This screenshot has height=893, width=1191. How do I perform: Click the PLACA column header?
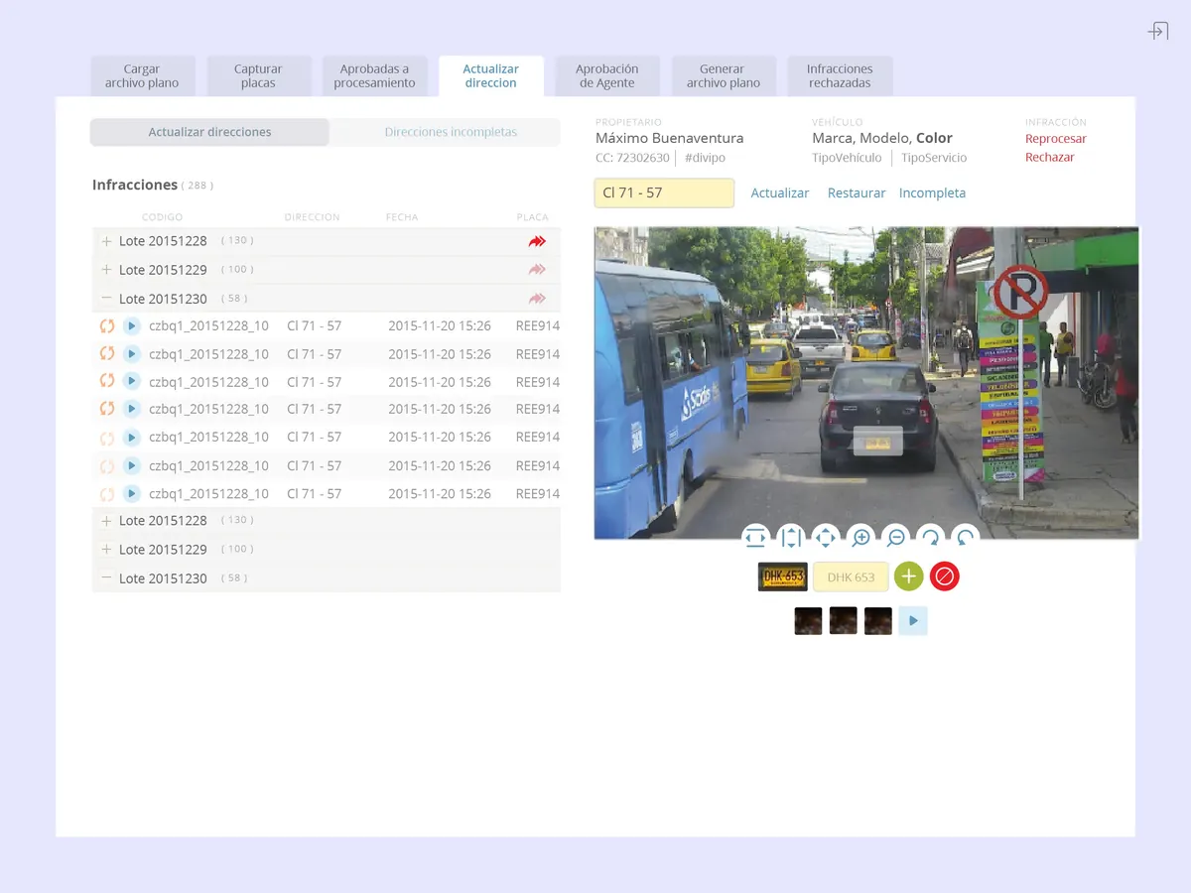coord(533,217)
